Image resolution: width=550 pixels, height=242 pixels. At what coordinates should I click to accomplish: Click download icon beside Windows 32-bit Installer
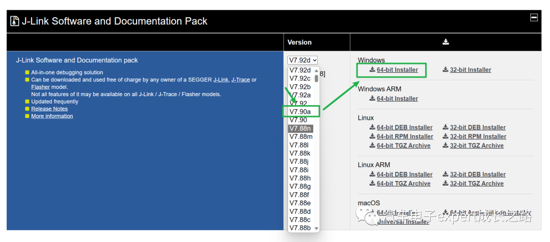point(446,70)
